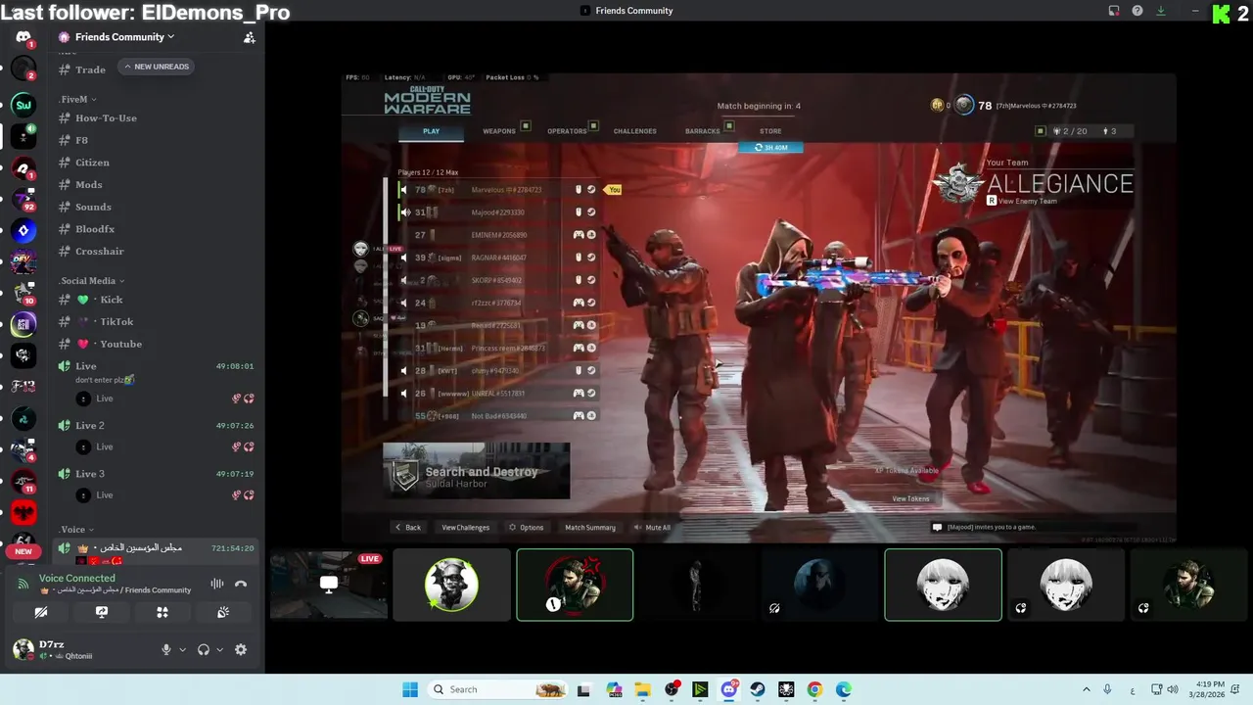The height and width of the screenshot is (705, 1253).
Task: Click the invite people icon beside Friends Community
Action: point(250,37)
